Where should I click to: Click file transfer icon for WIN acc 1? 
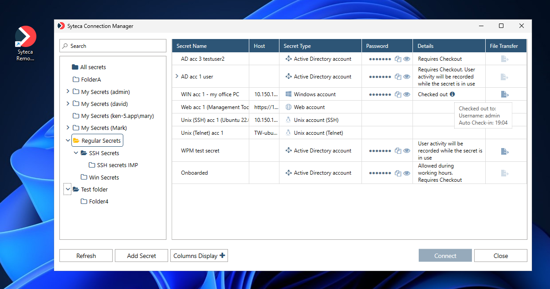[x=505, y=94]
